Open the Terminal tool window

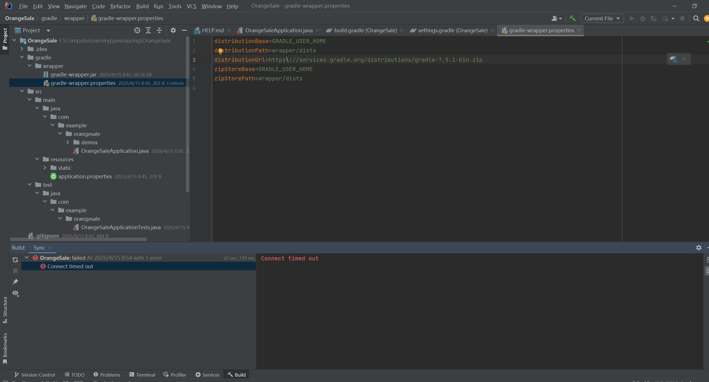[142, 375]
